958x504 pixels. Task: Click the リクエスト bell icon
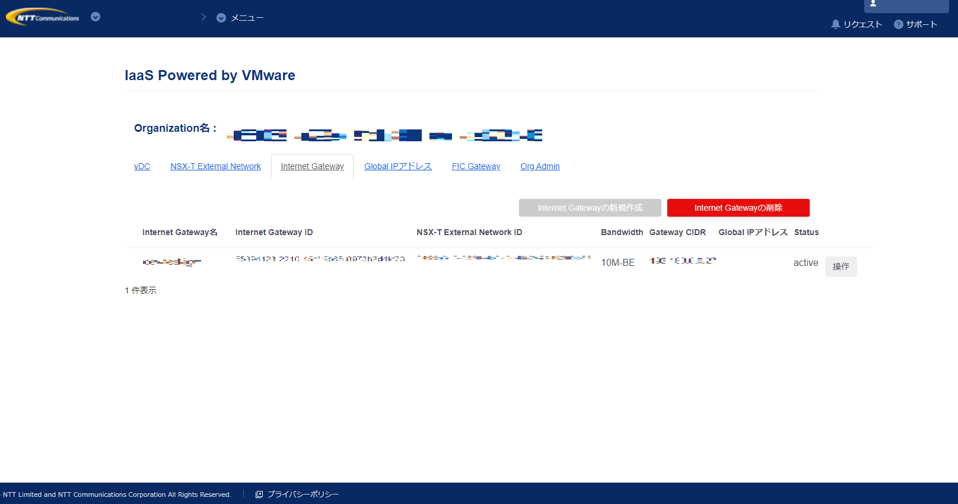coord(836,24)
